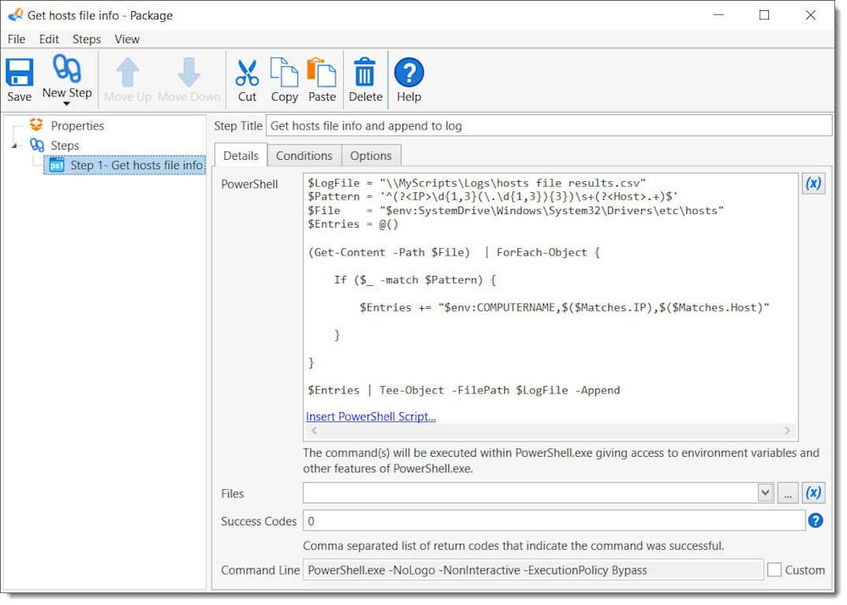Open the Files dropdown list
Screen dimensions: 847x605
coord(765,492)
